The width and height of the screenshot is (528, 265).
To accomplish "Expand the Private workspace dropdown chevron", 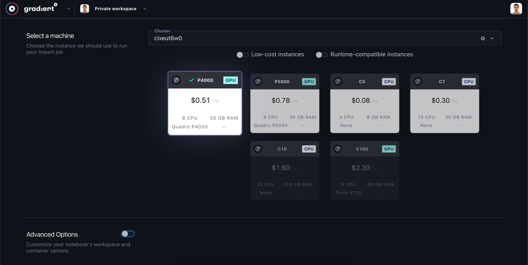I will tap(145, 9).
